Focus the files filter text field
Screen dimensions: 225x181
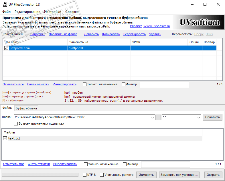(x=165, y=164)
